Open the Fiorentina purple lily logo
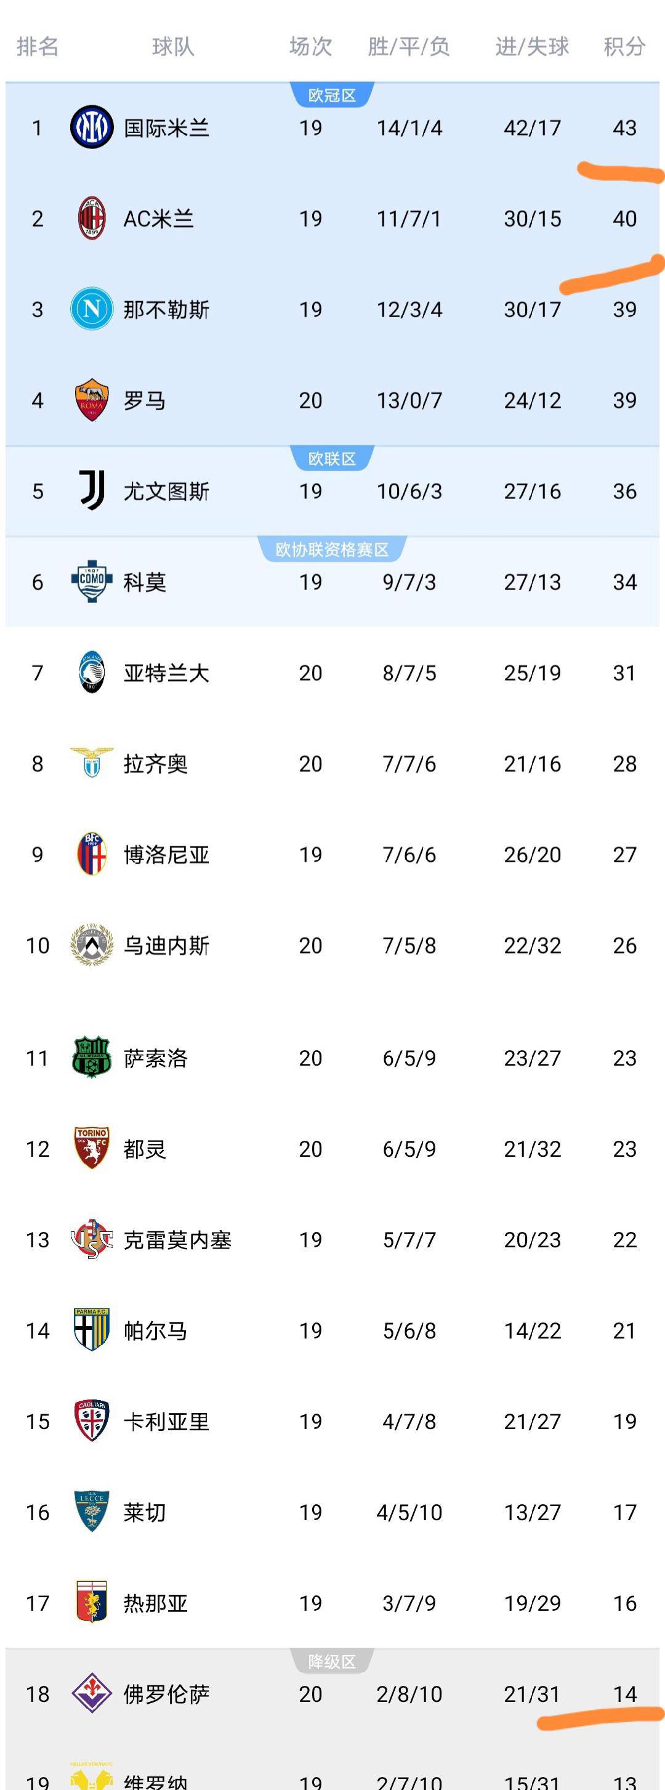665x1790 pixels. [92, 1693]
